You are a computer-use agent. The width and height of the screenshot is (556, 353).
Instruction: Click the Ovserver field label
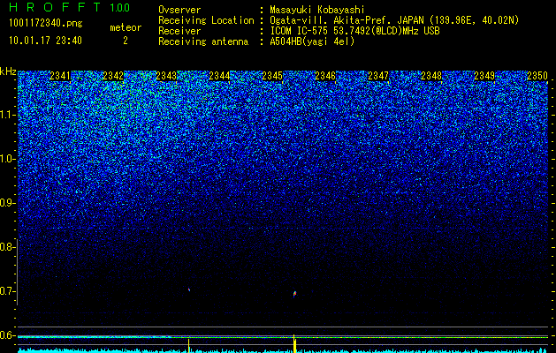click(x=179, y=10)
